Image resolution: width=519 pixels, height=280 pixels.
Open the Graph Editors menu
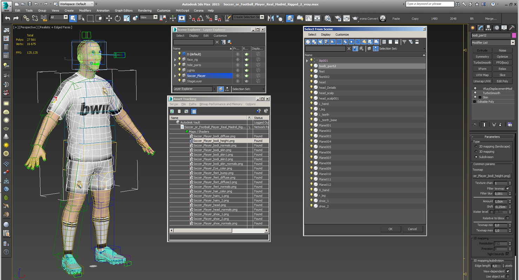click(x=124, y=10)
